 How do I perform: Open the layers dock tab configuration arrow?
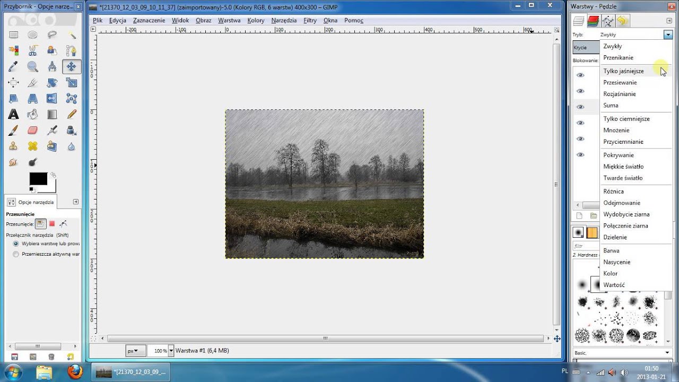669,21
